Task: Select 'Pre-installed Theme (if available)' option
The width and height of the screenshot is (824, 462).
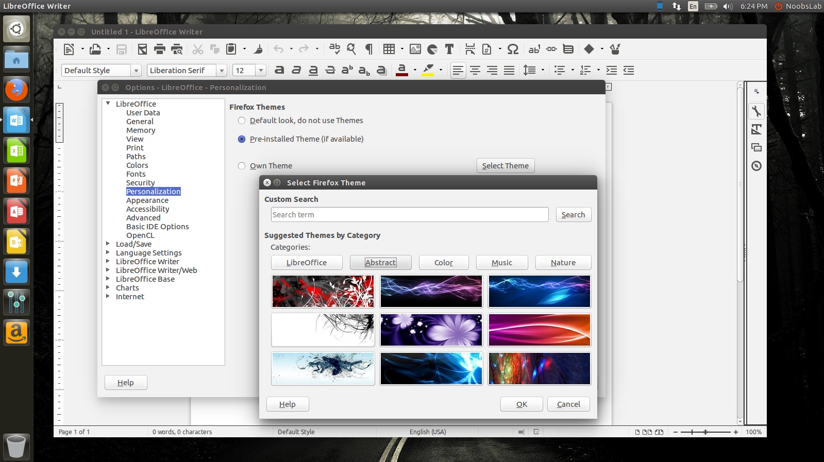Action: [242, 139]
